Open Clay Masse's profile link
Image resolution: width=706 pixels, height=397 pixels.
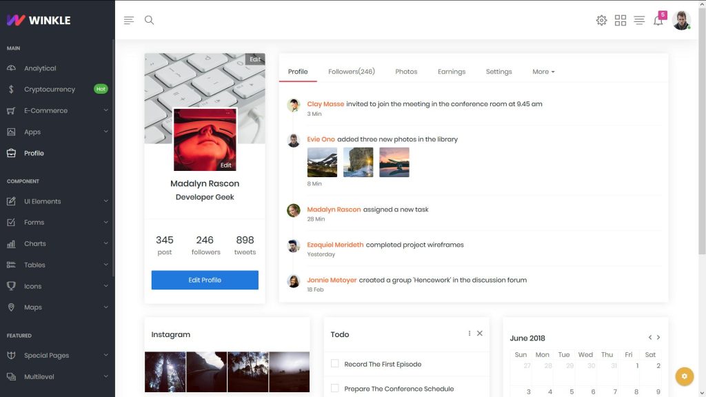pos(325,103)
